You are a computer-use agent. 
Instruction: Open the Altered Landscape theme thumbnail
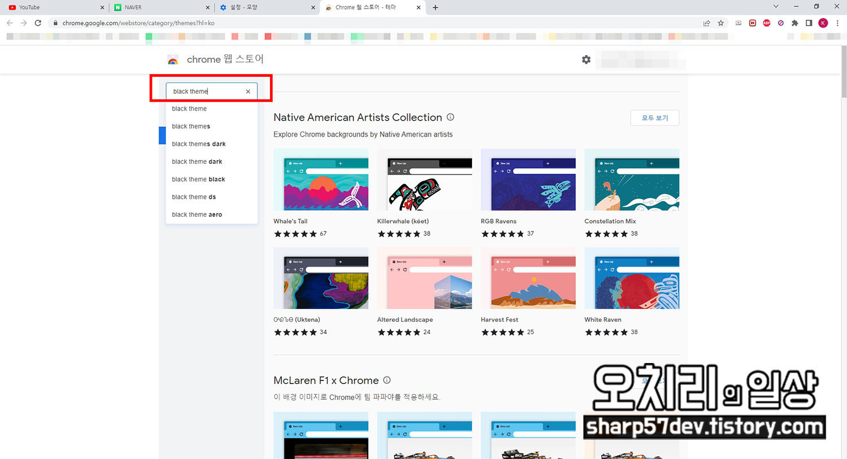tap(425, 278)
